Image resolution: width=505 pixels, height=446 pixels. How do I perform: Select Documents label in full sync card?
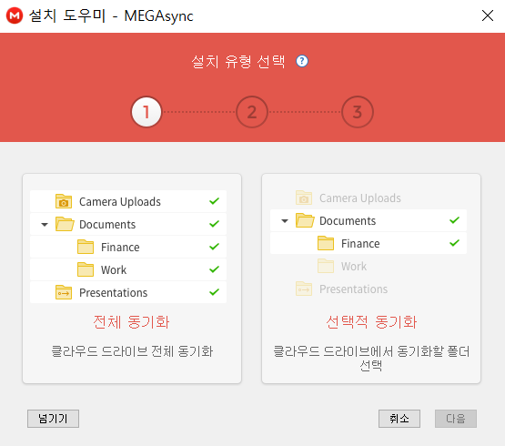(x=107, y=224)
